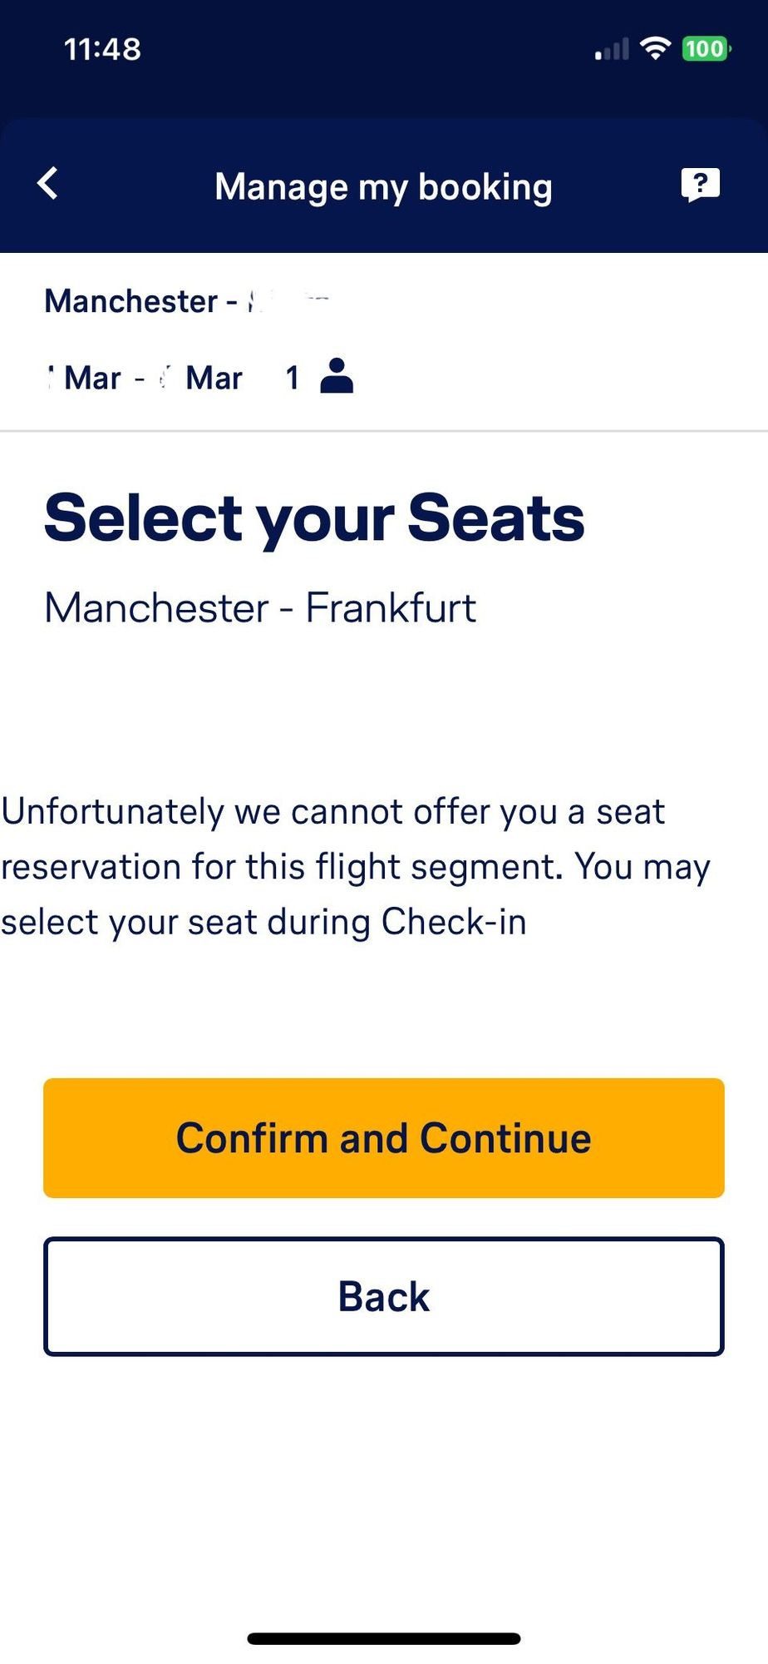
Task: Tap the Select your Seats heading
Action: coord(314,518)
